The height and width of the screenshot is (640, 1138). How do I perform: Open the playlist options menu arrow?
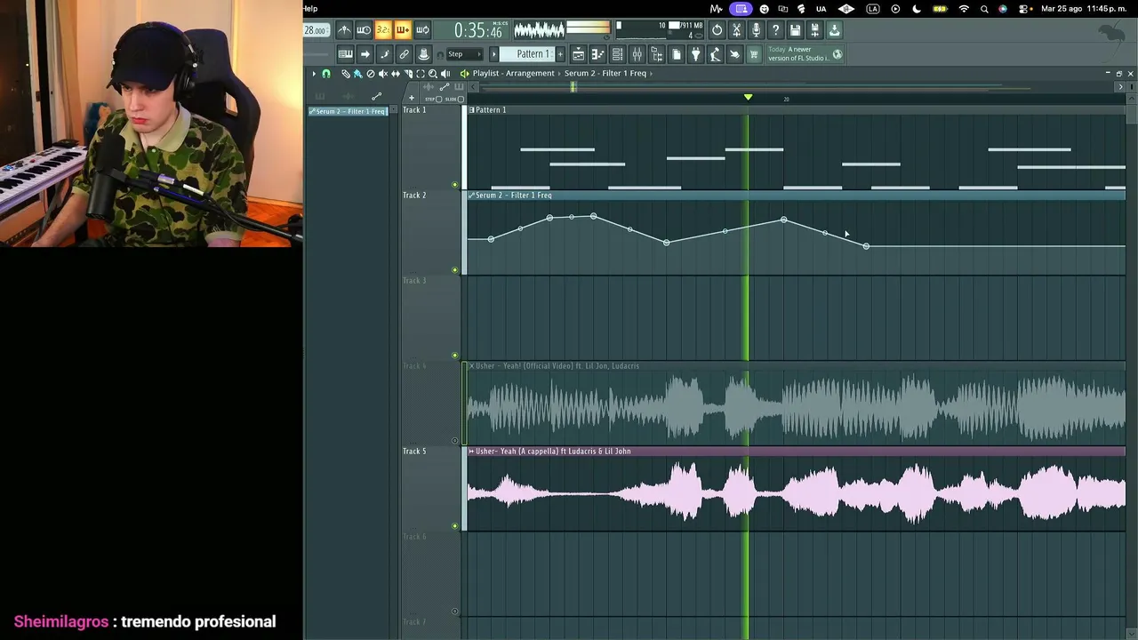tap(314, 74)
